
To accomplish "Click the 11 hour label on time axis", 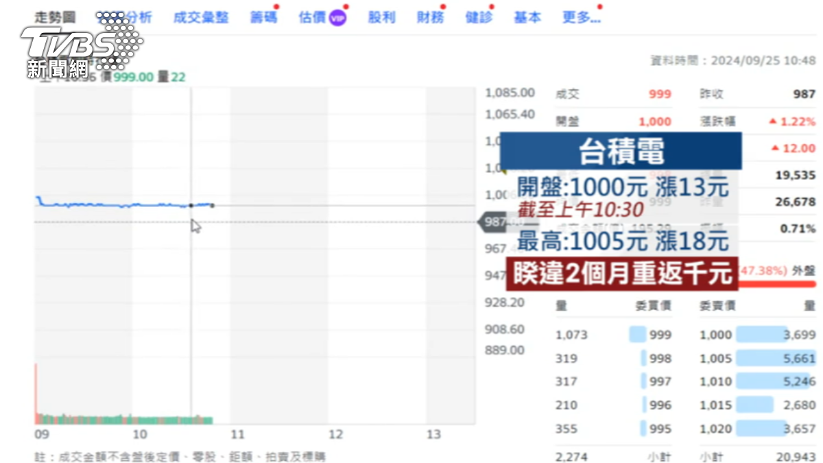I will (x=237, y=434).
